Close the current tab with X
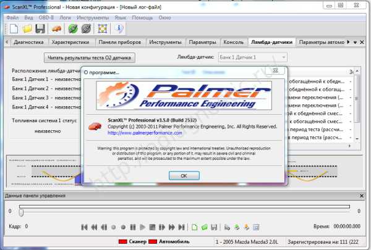Viewport: 371px width, 250px height. [x=362, y=42]
